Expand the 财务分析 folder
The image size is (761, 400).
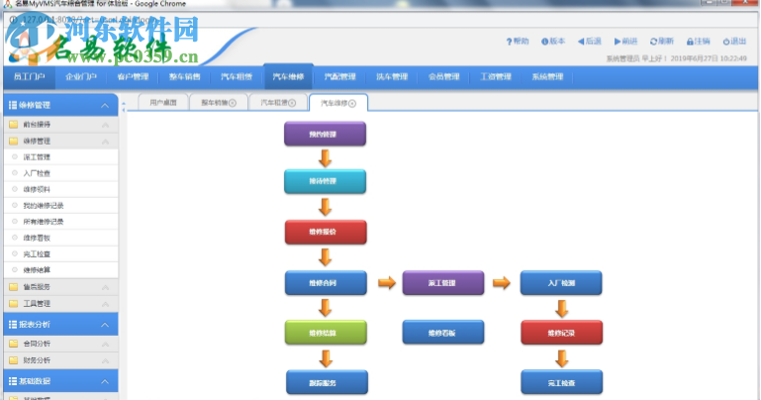coord(60,360)
